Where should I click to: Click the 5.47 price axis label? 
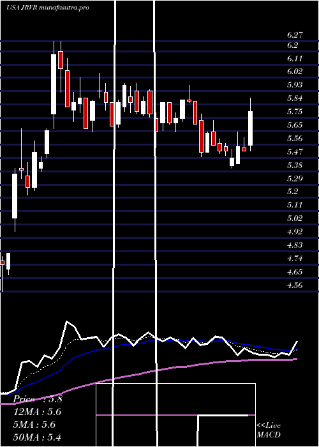click(x=295, y=152)
